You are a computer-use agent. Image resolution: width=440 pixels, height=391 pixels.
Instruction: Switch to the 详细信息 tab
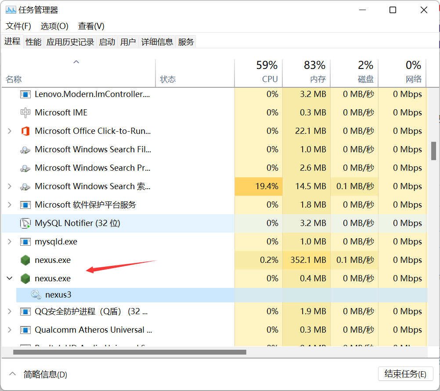[x=157, y=42]
